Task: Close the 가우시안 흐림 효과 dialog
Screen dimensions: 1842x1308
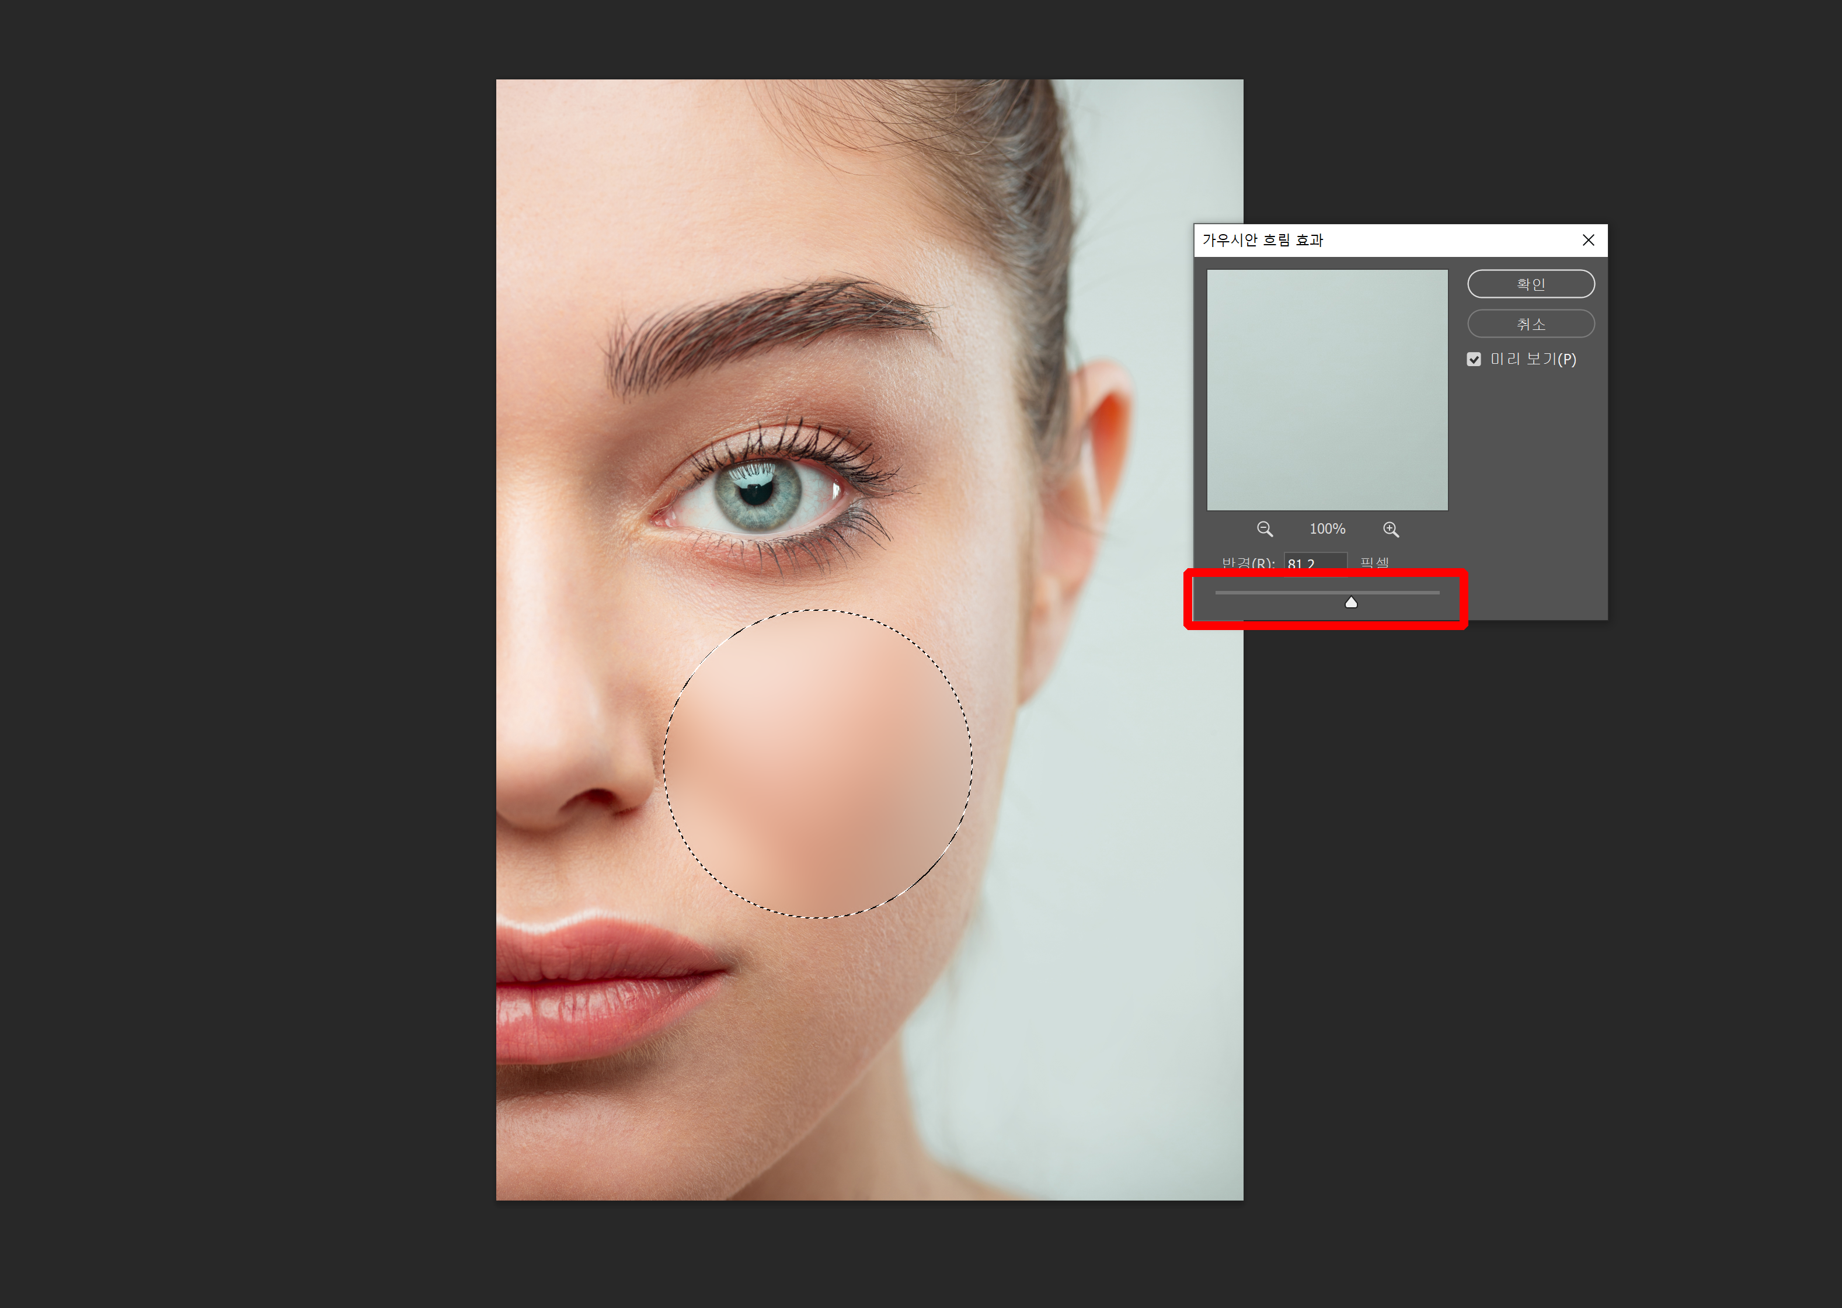Action: point(1587,240)
